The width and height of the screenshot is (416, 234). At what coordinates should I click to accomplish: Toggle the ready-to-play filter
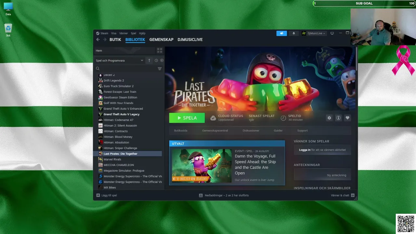162,60
